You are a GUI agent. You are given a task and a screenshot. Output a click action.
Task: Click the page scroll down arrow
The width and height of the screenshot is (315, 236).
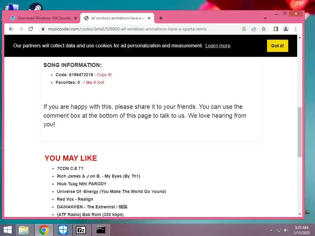[x=300, y=214]
